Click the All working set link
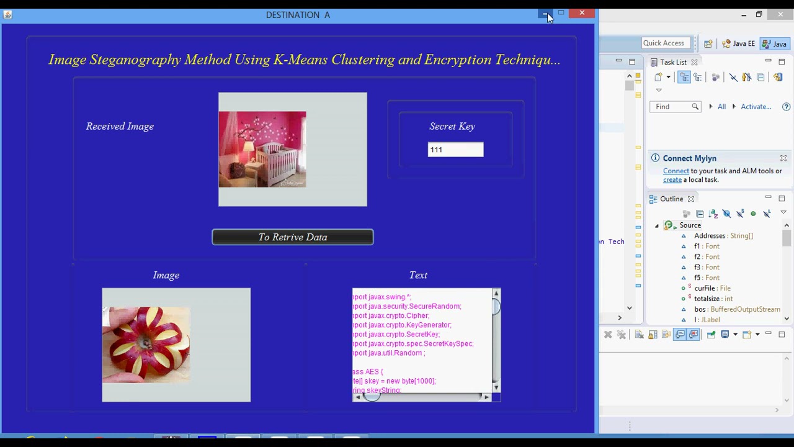 point(721,107)
